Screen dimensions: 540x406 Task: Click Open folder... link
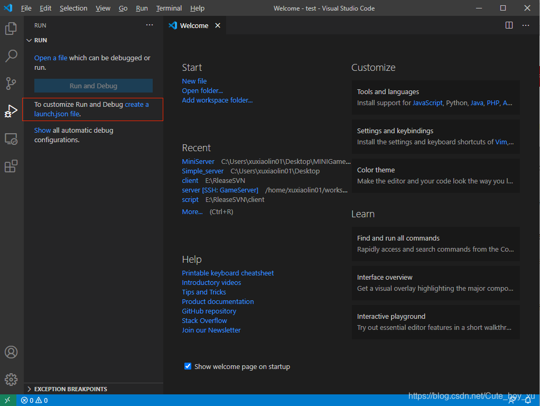pyautogui.click(x=202, y=90)
